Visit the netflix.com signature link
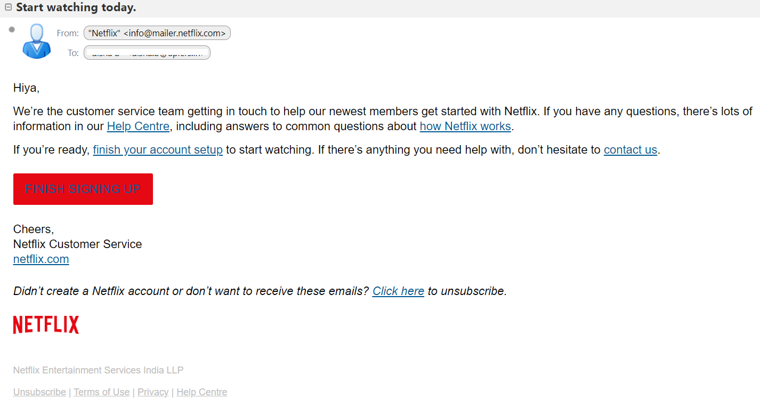Image resolution: width=760 pixels, height=398 pixels. point(41,259)
